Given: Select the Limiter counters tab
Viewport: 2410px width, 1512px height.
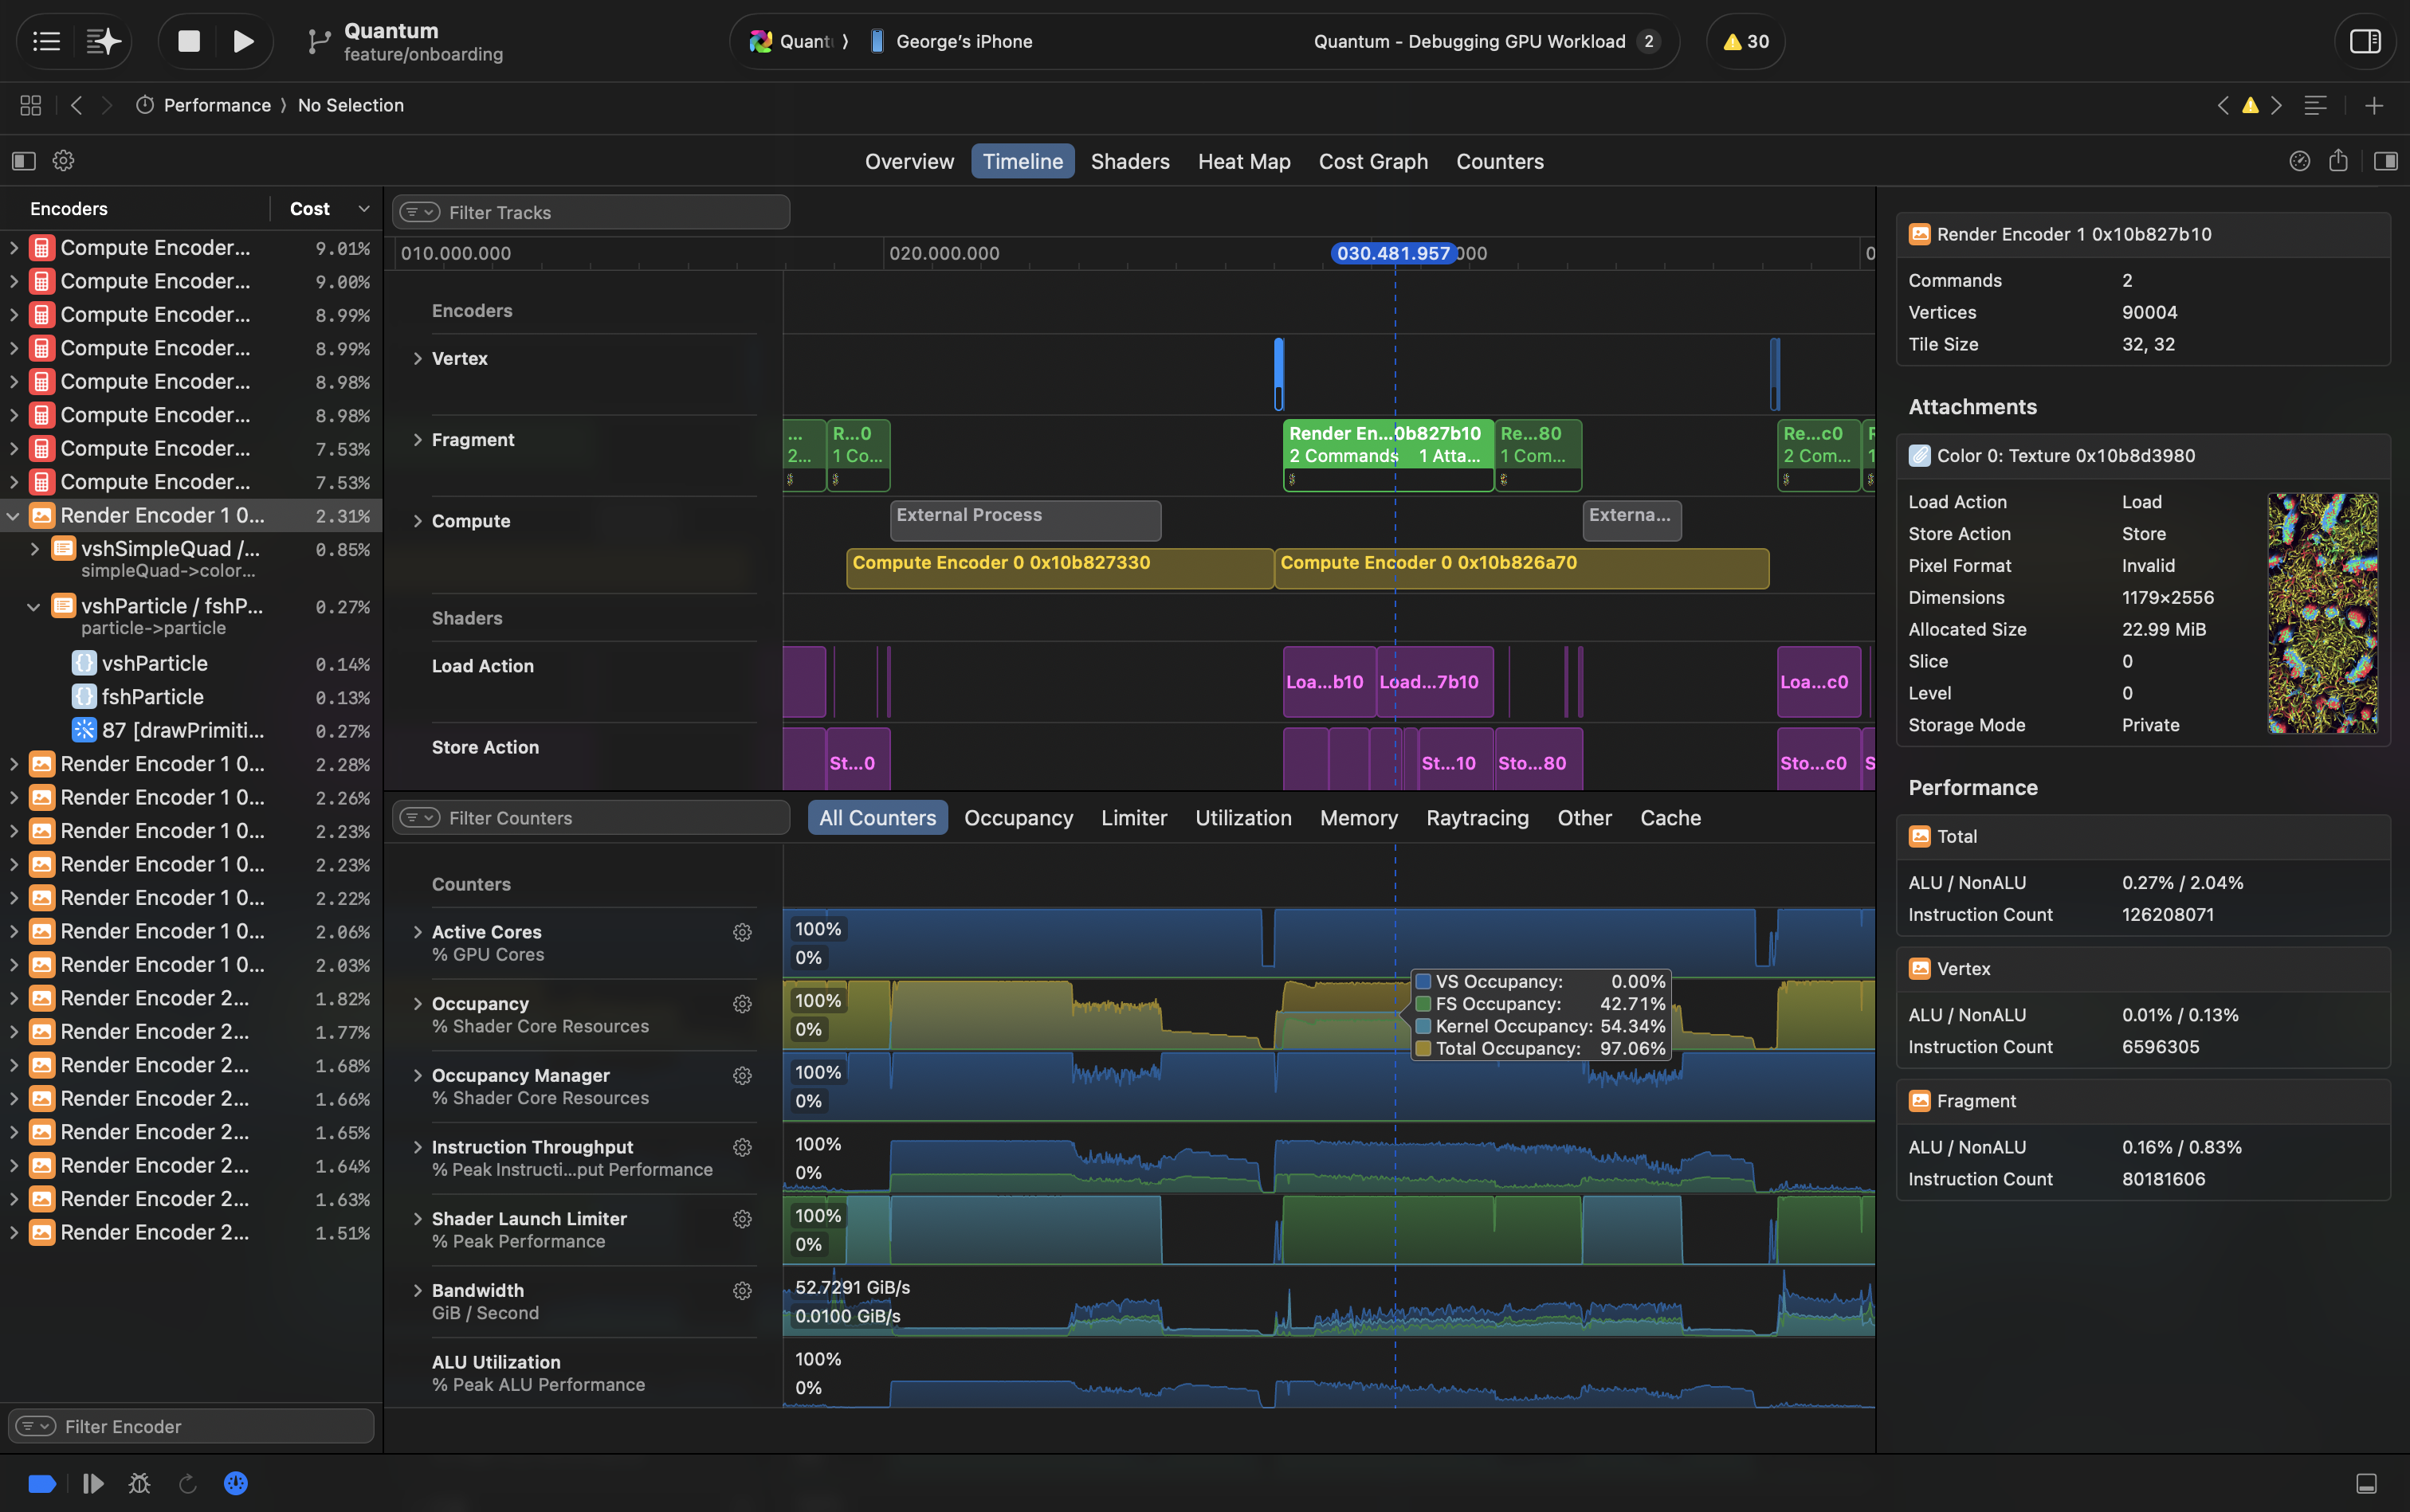Looking at the screenshot, I should 1133,818.
